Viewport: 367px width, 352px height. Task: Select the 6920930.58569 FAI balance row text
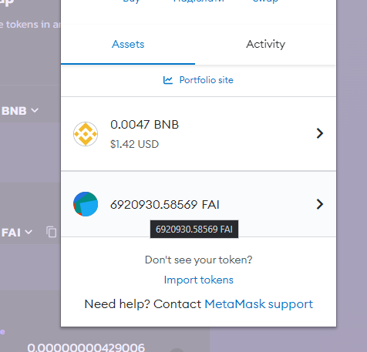(165, 205)
